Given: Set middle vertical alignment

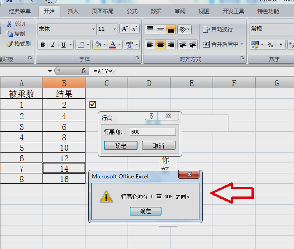Looking at the screenshot, I should tap(161, 29).
